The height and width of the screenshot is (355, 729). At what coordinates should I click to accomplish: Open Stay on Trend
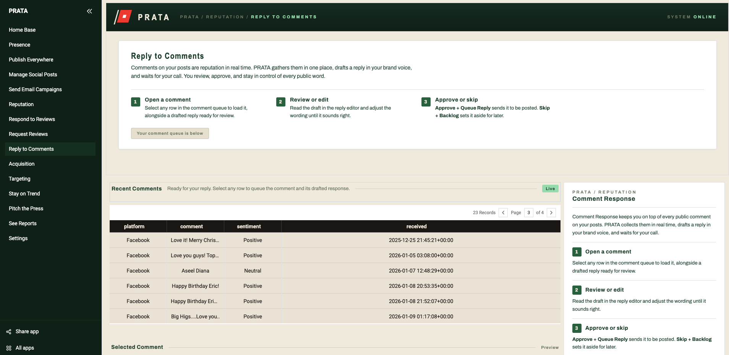(50, 194)
